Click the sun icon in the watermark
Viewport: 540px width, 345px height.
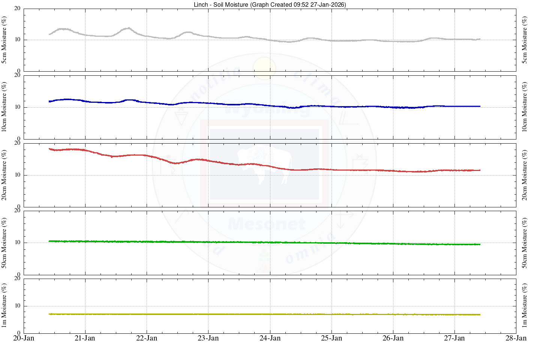coord(264,68)
